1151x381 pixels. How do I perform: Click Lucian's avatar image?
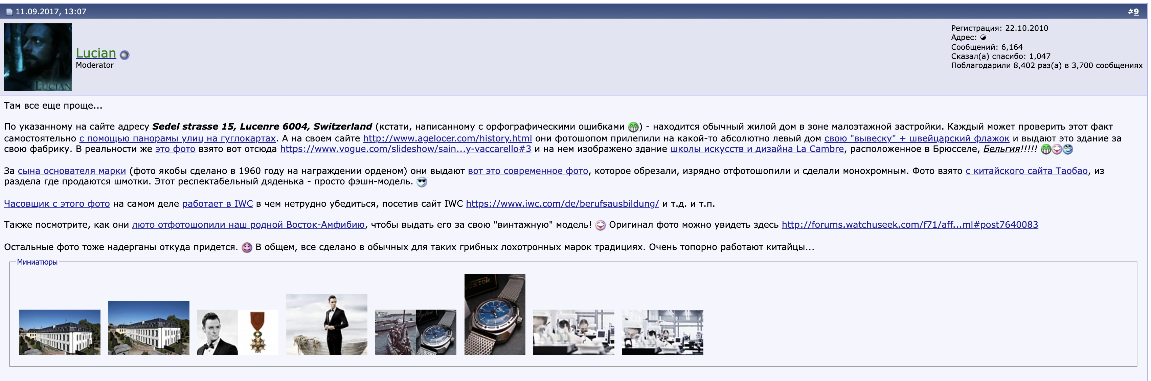[x=38, y=57]
